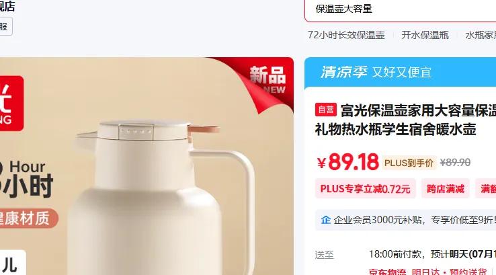Click the PLUS到手价 label
The image size is (496, 275).
(x=409, y=163)
